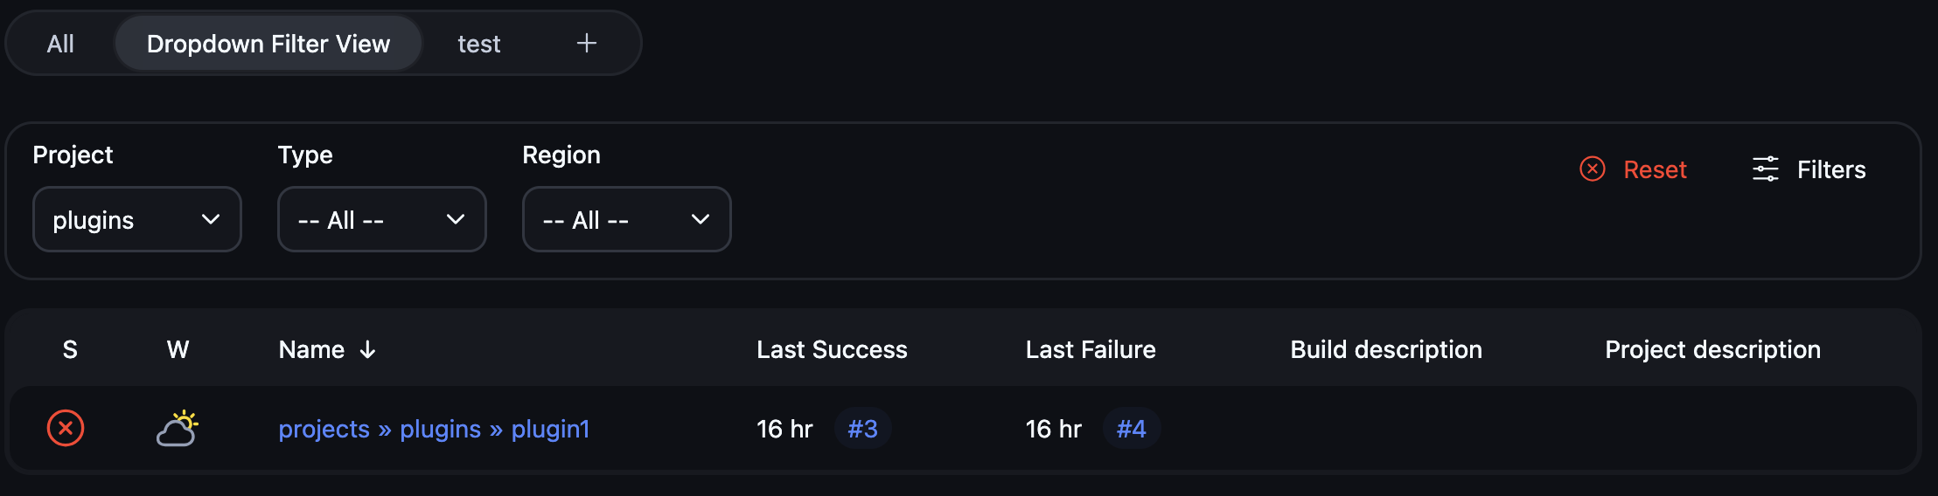Sort by Last Failure column header
Viewport: 1938px width, 496px height.
point(1091,350)
